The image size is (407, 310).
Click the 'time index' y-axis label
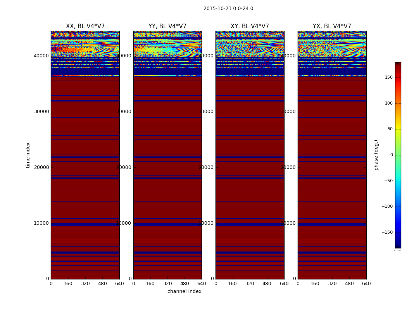tap(28, 155)
